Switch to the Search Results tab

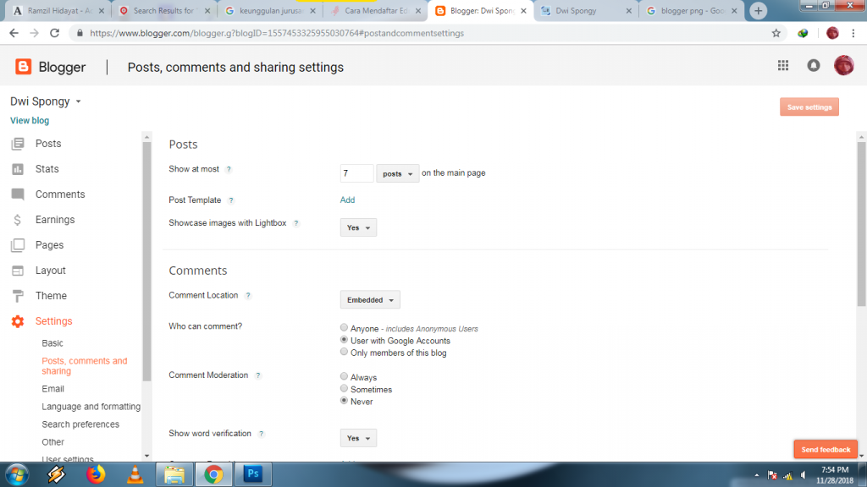166,11
